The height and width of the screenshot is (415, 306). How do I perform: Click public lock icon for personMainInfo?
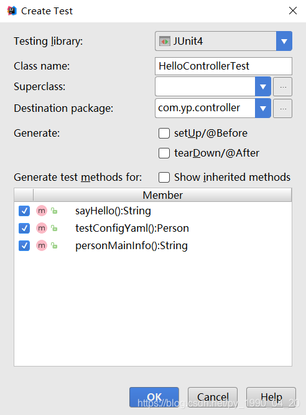(54, 246)
